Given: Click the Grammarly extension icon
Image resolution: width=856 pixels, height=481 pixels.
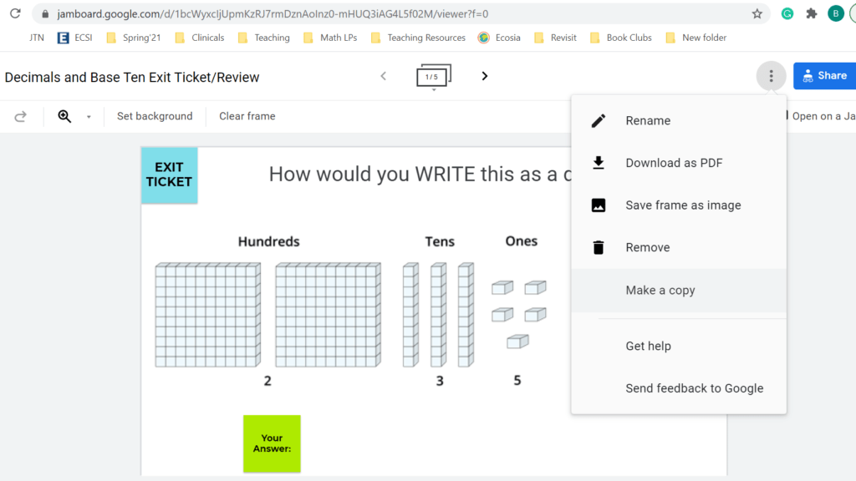Looking at the screenshot, I should (x=787, y=13).
